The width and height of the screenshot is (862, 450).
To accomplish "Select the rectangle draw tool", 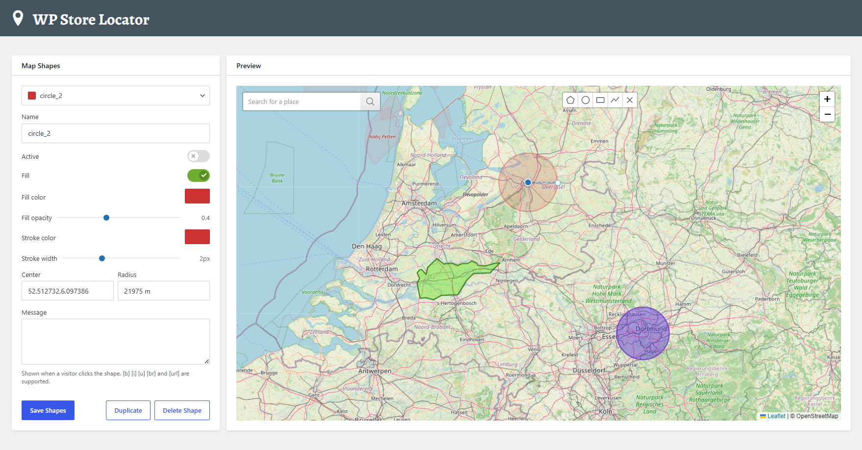I will click(600, 100).
